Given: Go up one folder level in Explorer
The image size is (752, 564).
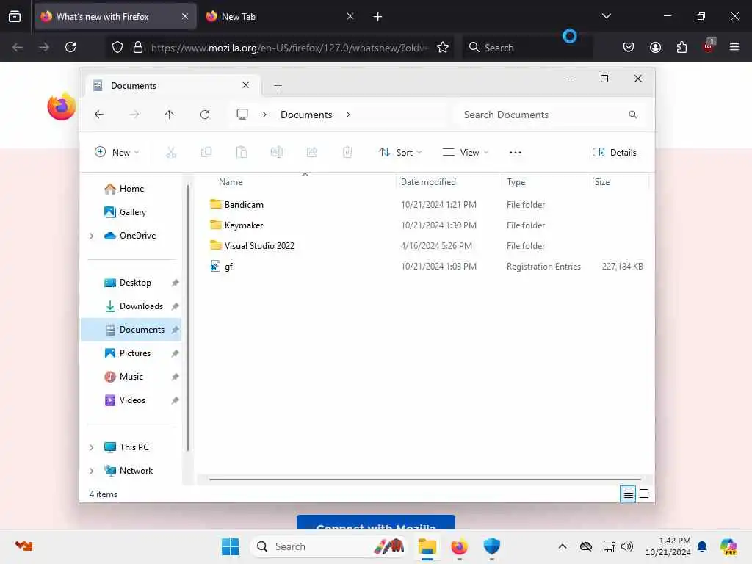Looking at the screenshot, I should coord(170,115).
